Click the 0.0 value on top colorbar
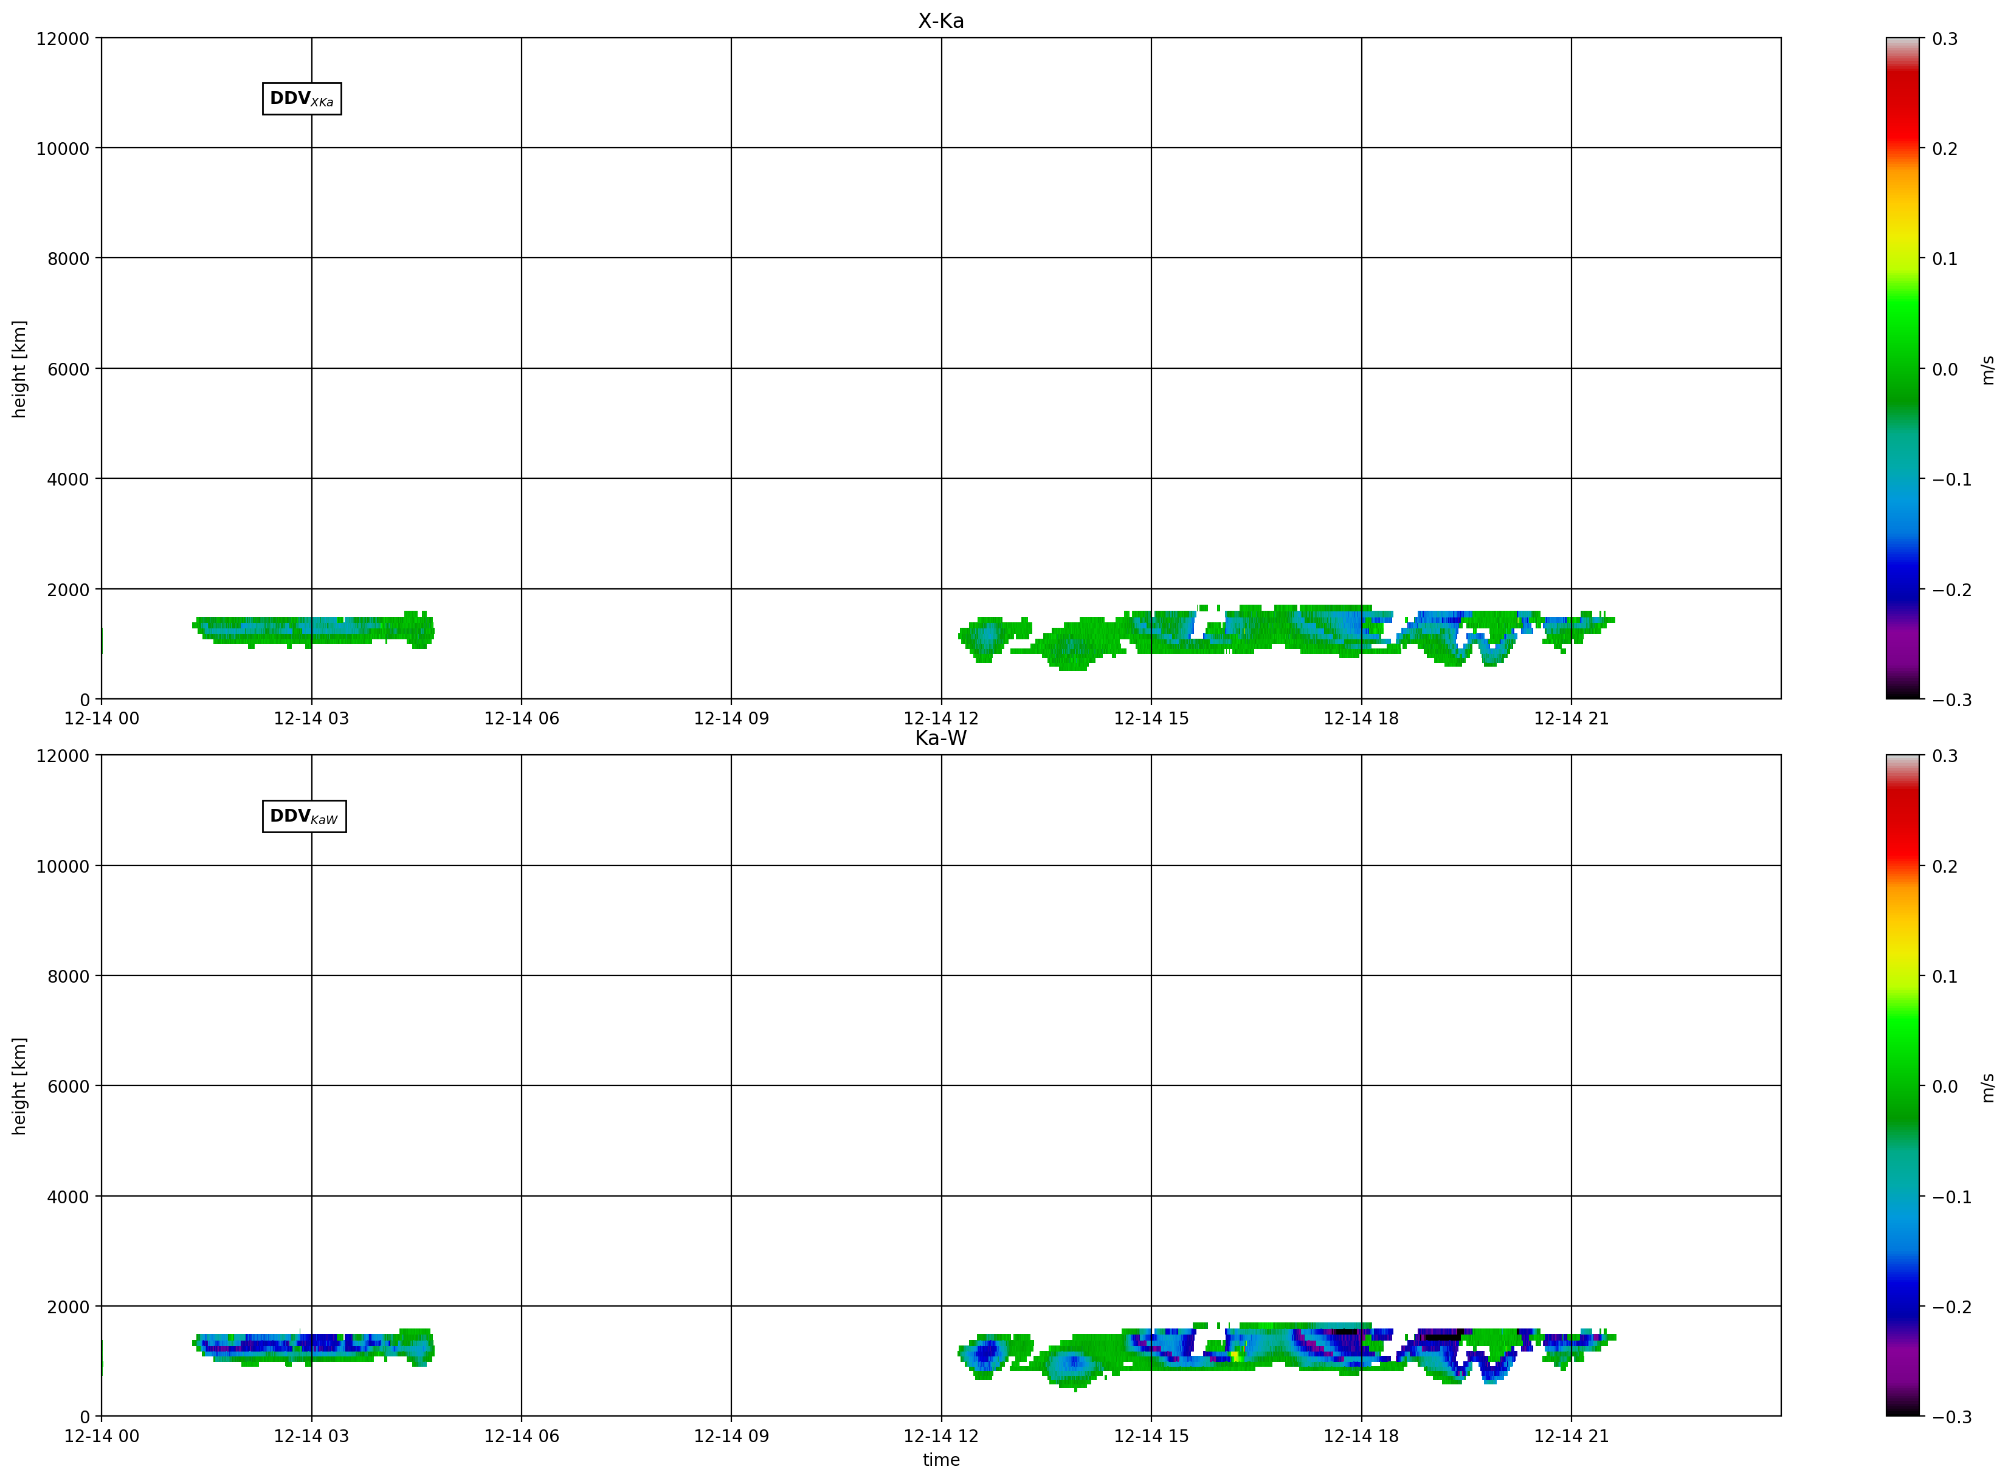2008x1481 pixels. click(x=1944, y=369)
